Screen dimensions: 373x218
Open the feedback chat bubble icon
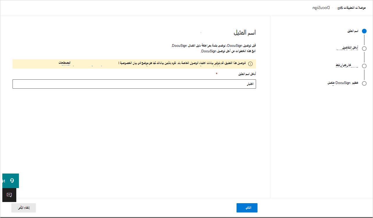click(9, 195)
